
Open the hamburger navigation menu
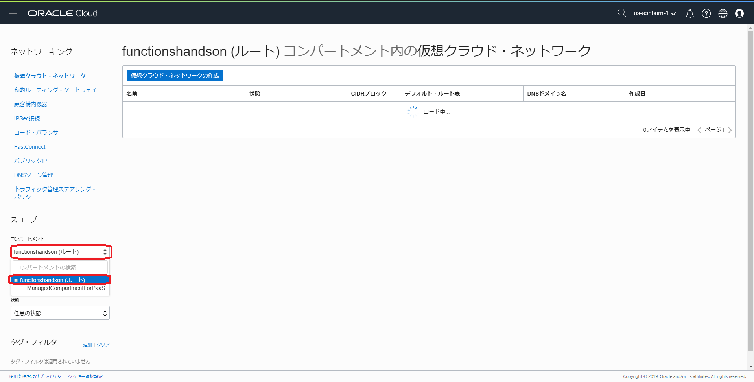pos(13,13)
